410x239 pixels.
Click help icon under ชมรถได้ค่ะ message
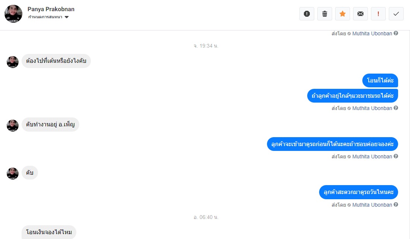coord(396,108)
